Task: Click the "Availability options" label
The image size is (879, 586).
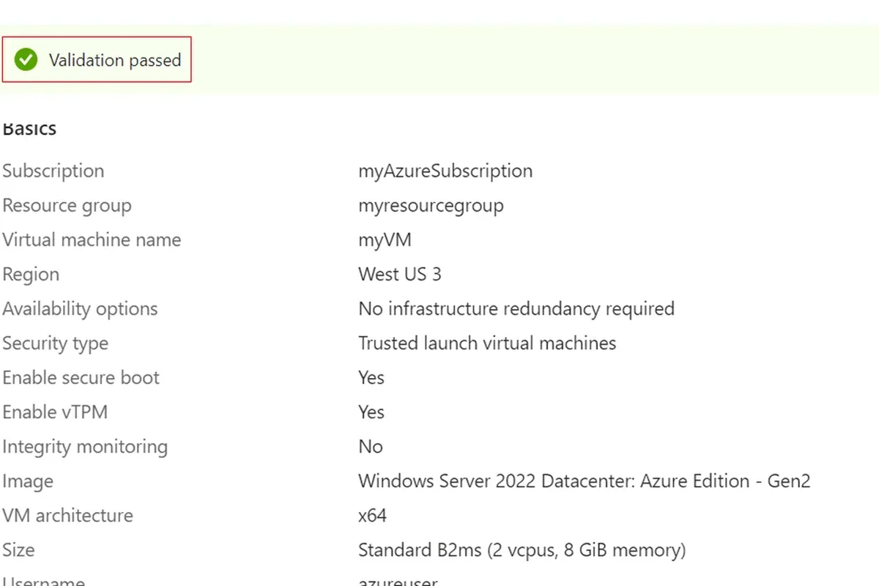Action: (x=80, y=309)
